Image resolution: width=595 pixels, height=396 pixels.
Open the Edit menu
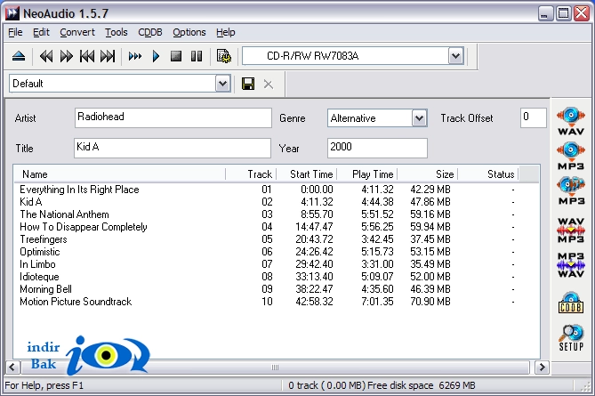tap(41, 32)
